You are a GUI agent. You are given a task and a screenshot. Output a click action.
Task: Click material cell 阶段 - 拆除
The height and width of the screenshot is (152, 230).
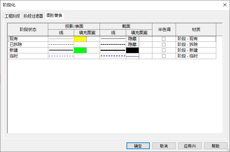click(196, 45)
